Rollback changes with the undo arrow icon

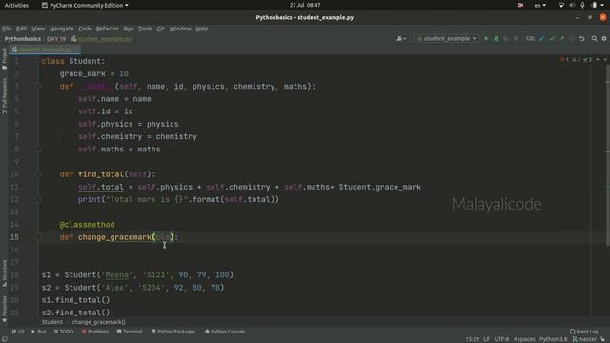tap(582, 38)
